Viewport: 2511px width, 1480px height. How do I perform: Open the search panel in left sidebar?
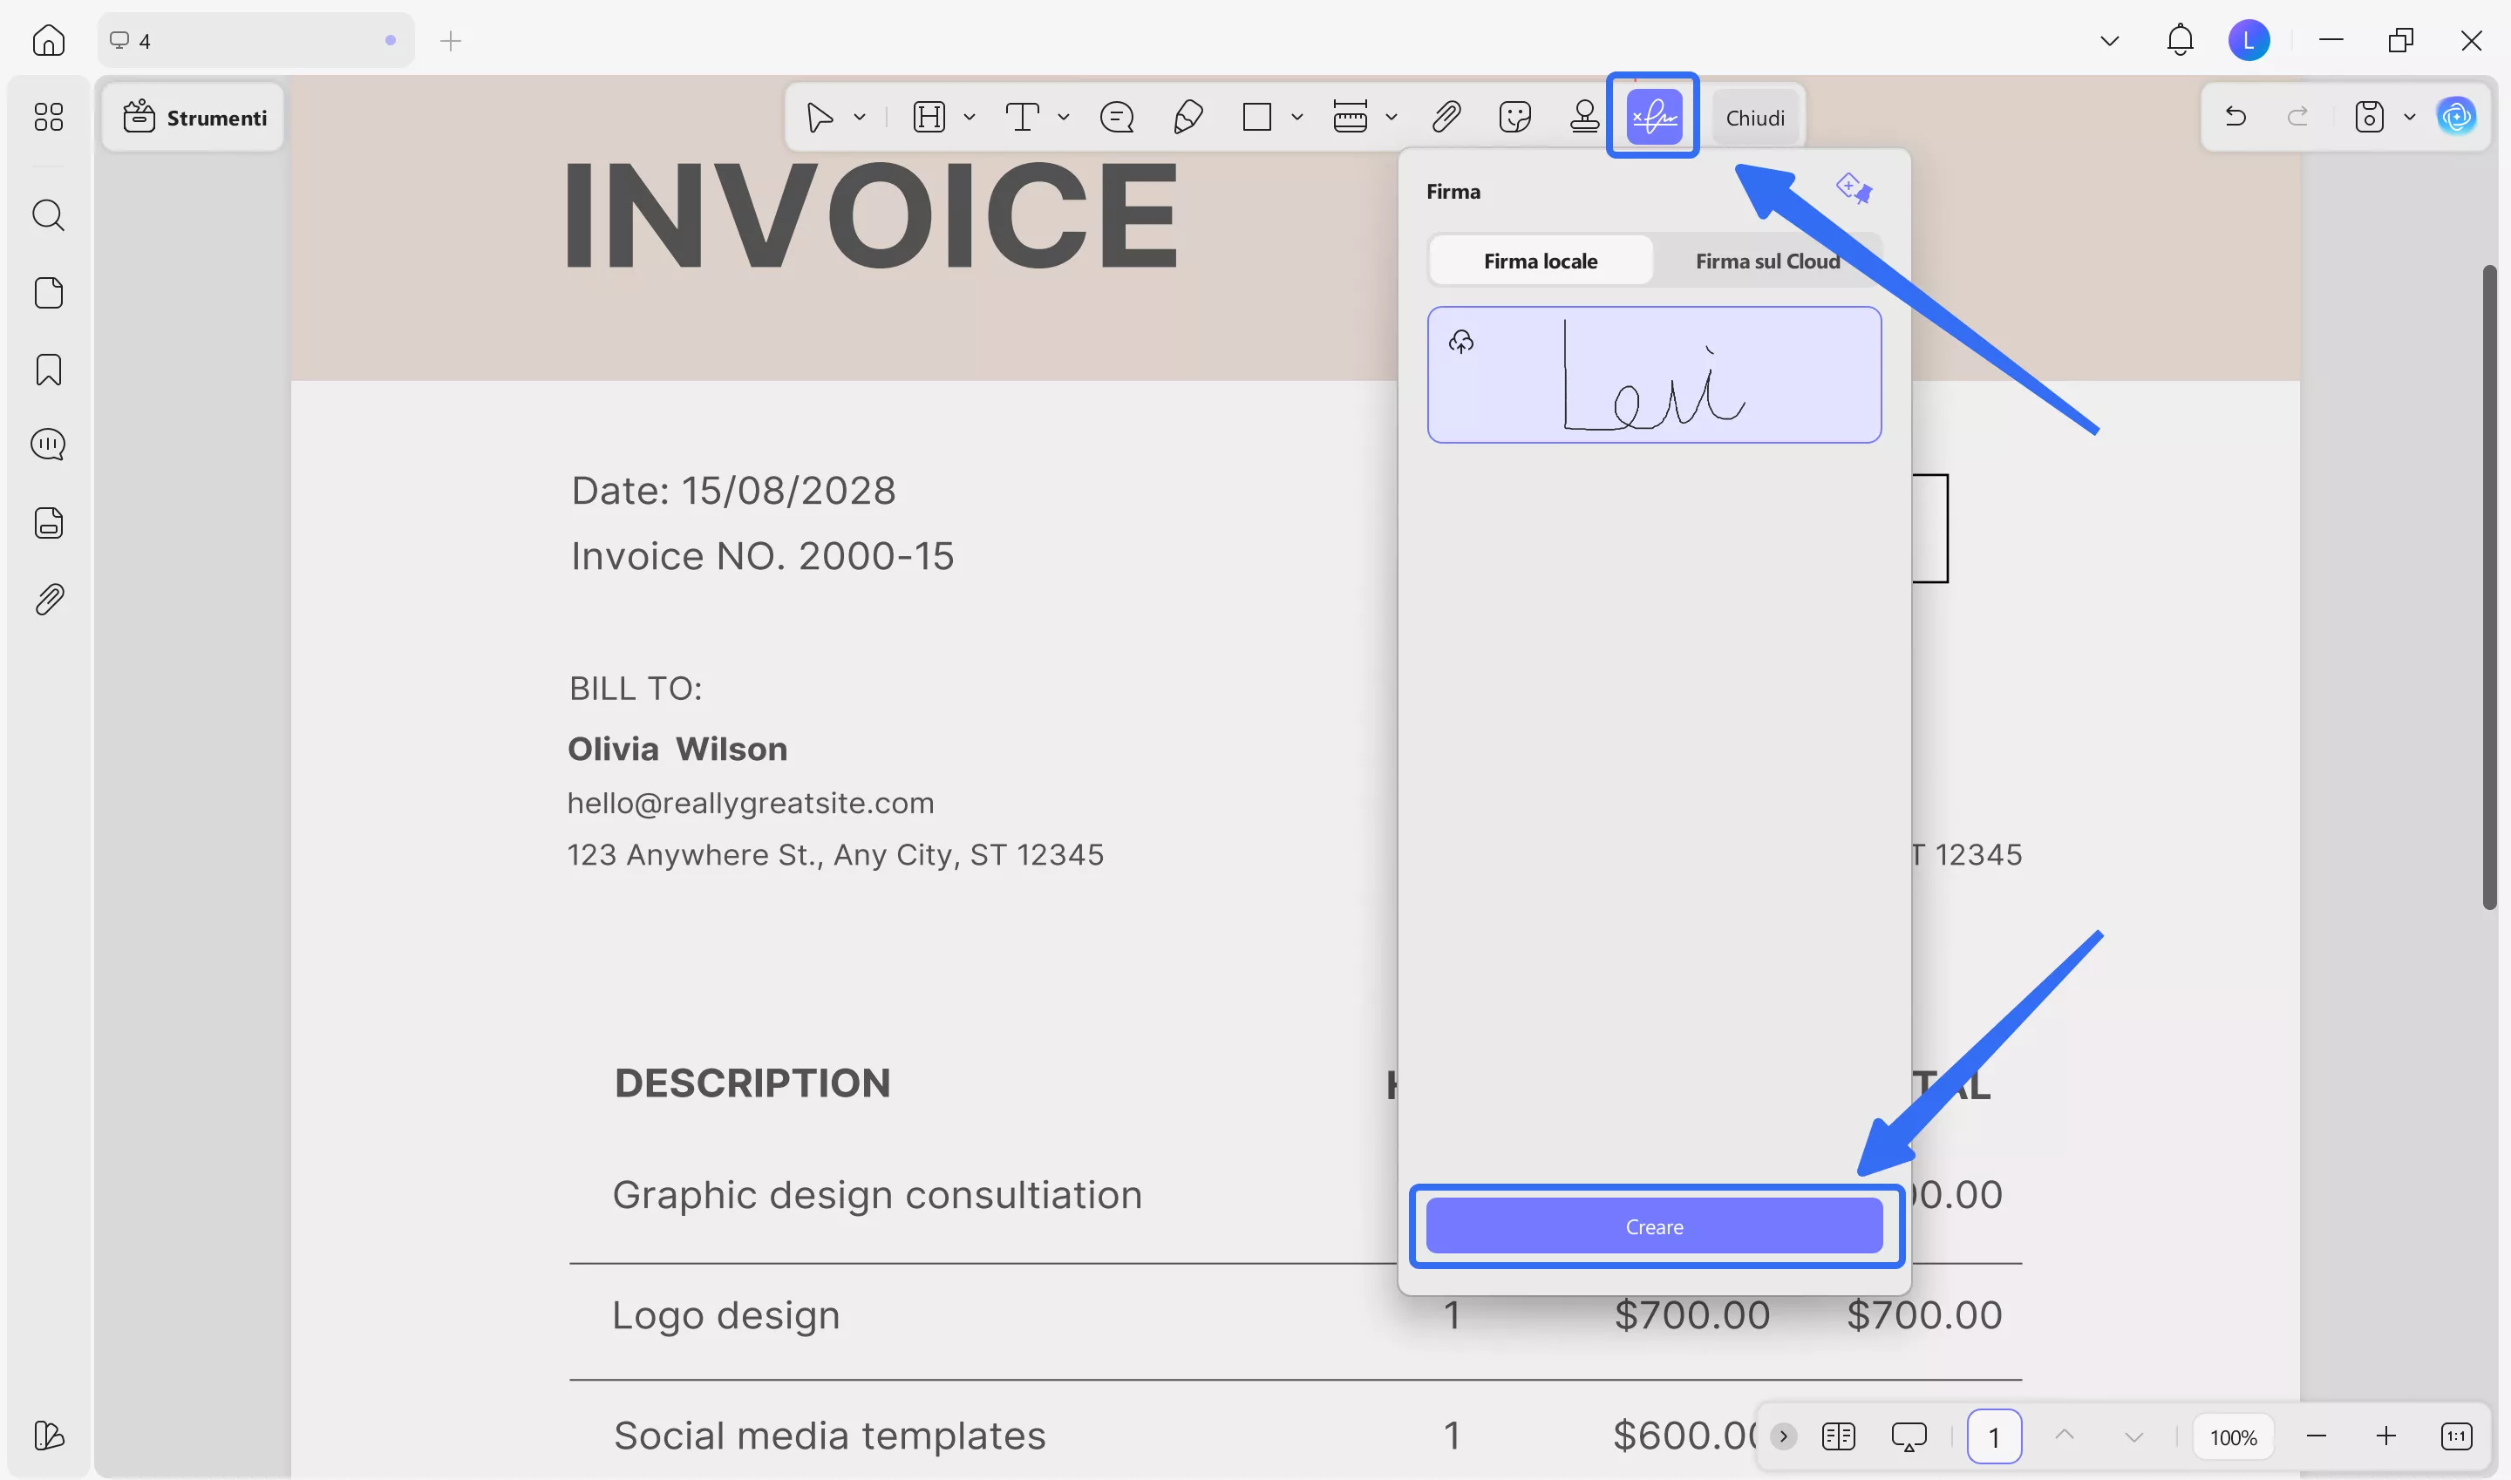click(48, 215)
